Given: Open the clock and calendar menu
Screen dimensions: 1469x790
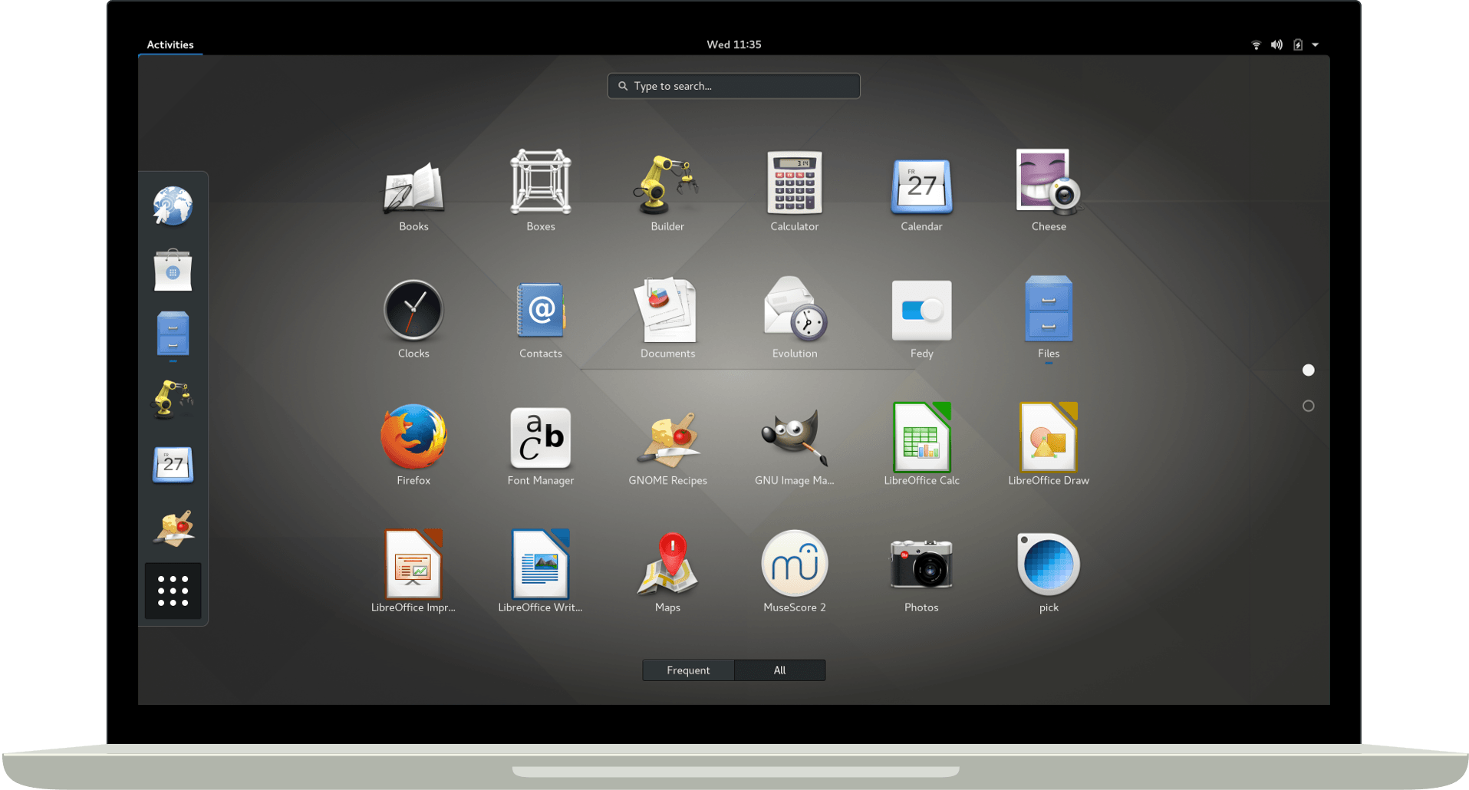Looking at the screenshot, I should pyautogui.click(x=734, y=44).
